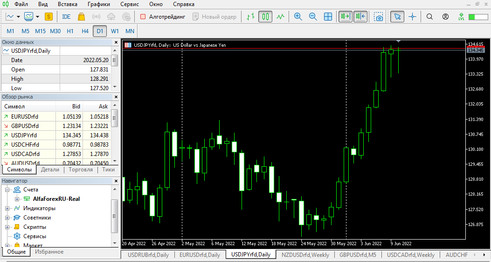Open the Вид menu
491x262 pixels.
[x=43, y=4]
